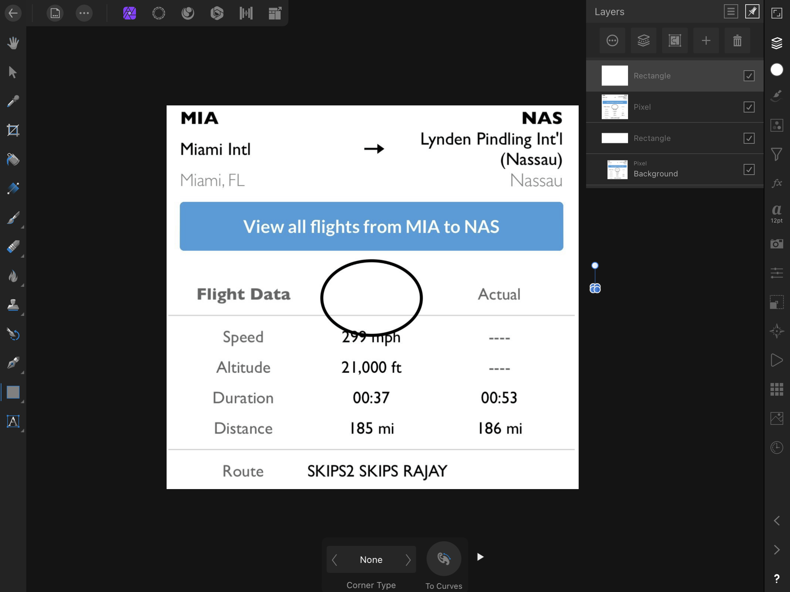Viewport: 790px width, 592px height.
Task: Select the Color Picker eyedropper tool
Action: pyautogui.click(x=13, y=102)
